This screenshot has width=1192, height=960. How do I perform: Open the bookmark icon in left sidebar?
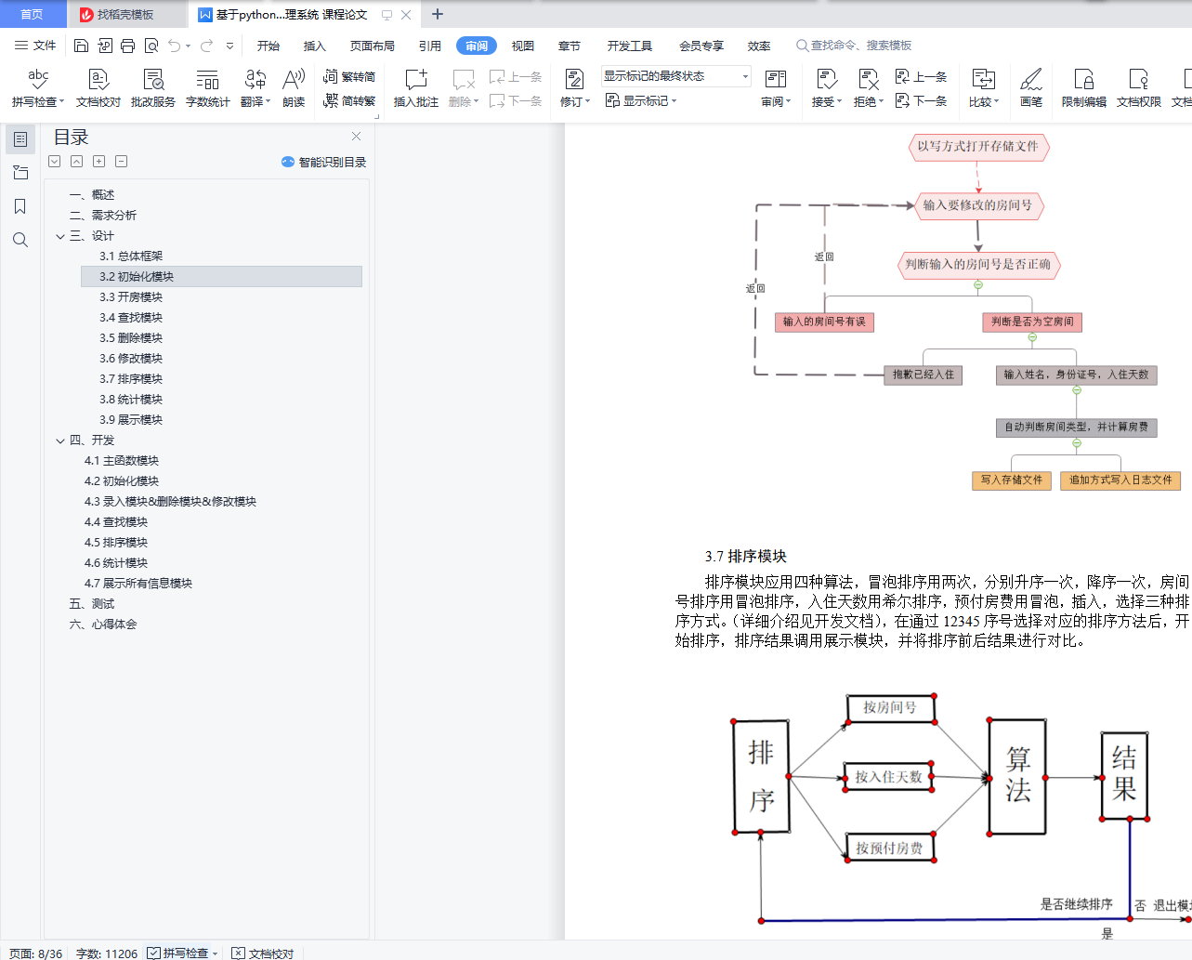(20, 206)
